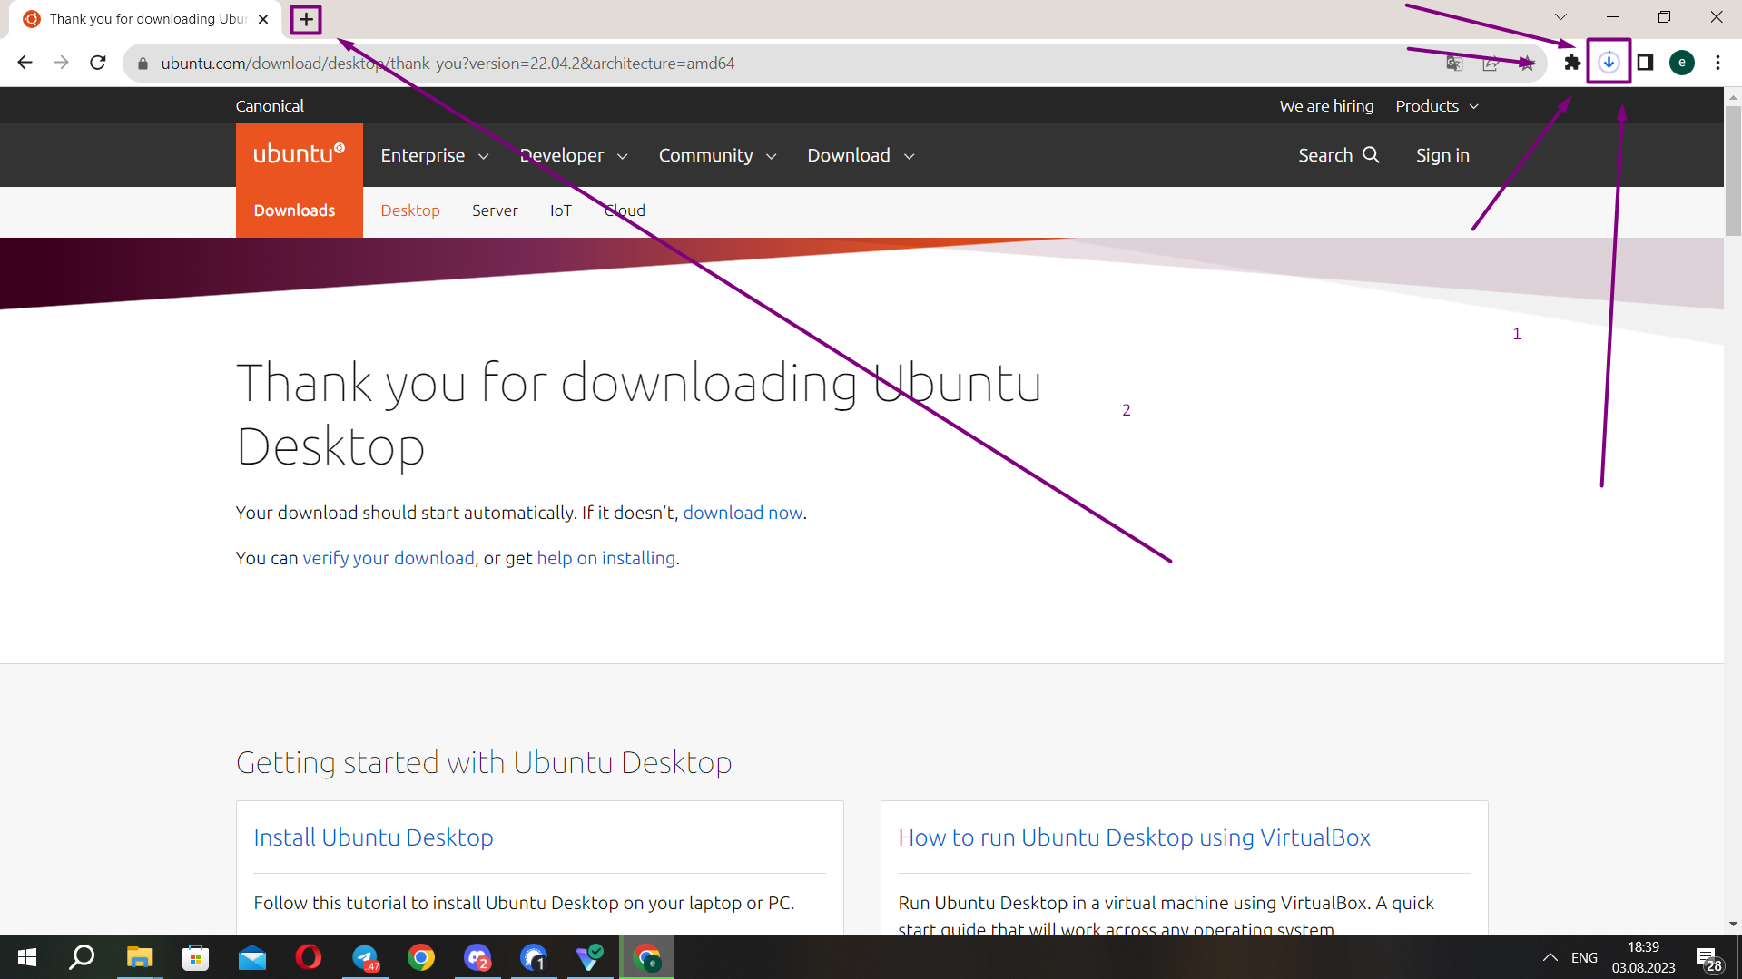Open help on installing link

tap(606, 558)
